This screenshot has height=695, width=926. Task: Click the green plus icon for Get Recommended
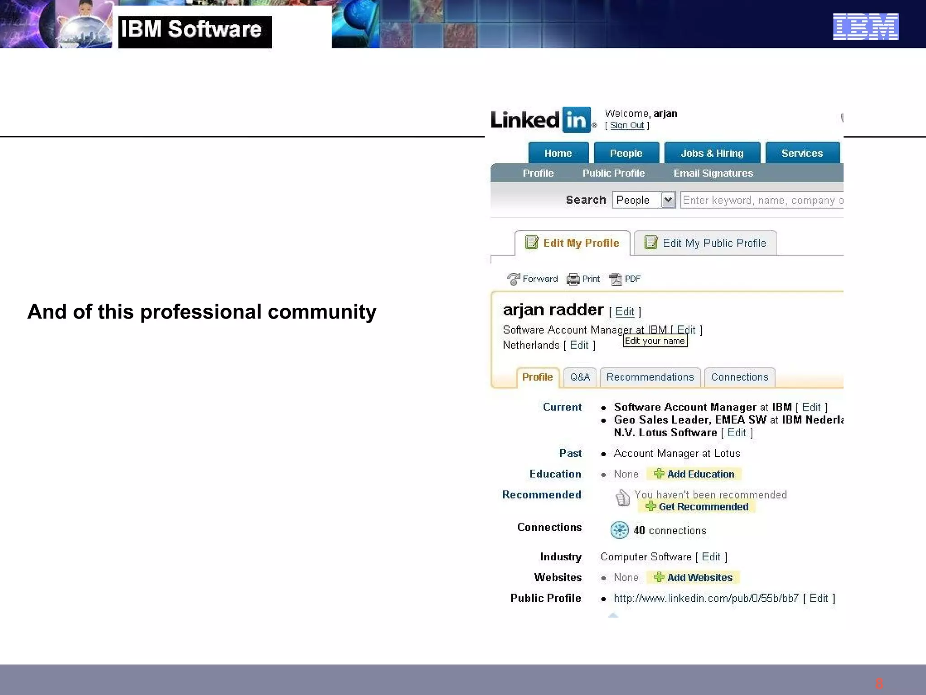point(651,506)
